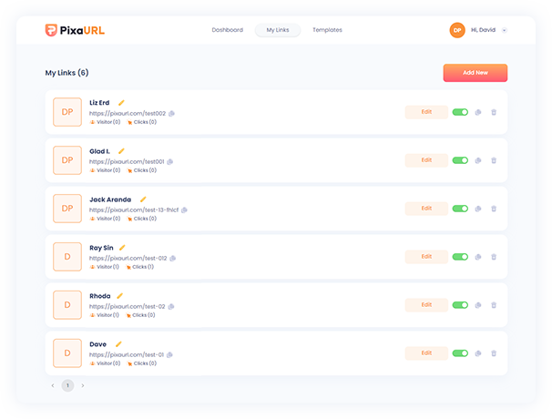Toggle off the Ray Sin link
Image resolution: width=552 pixels, height=419 pixels.
[460, 257]
